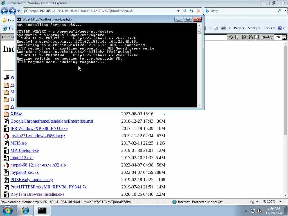This screenshot has width=288, height=216.
Task: Click the Read Mail envelope icon
Action: coord(216,28)
